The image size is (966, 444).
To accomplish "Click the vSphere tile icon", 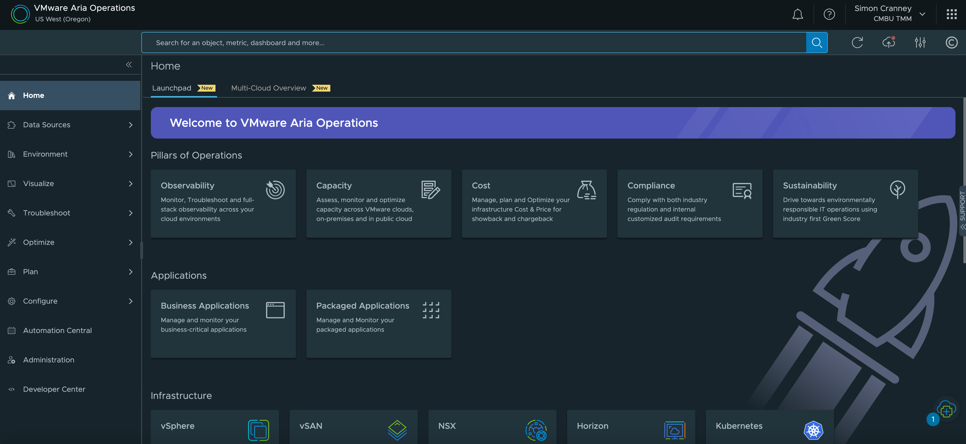I will 258,431.
